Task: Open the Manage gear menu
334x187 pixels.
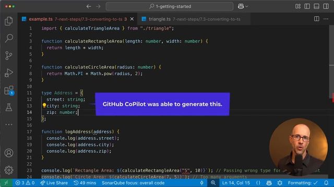Action: coord(9,170)
